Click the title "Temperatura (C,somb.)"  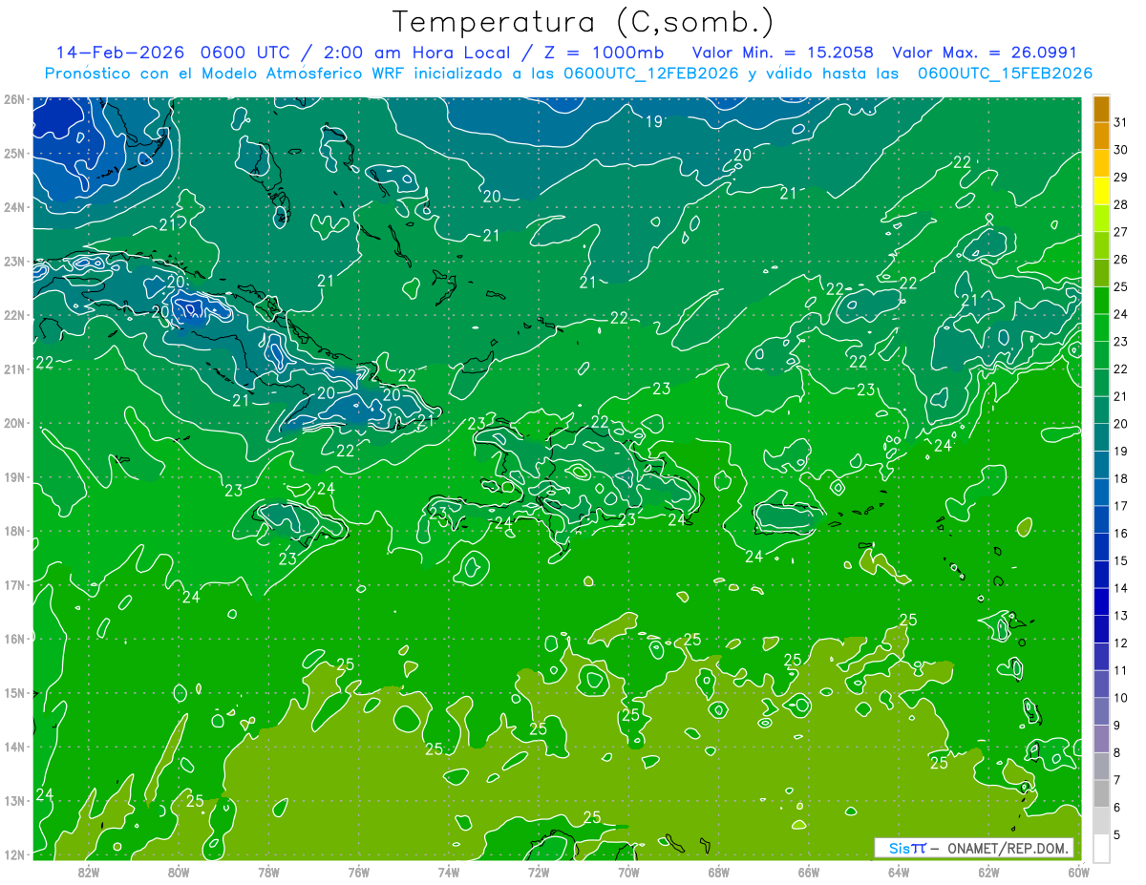pos(583,23)
